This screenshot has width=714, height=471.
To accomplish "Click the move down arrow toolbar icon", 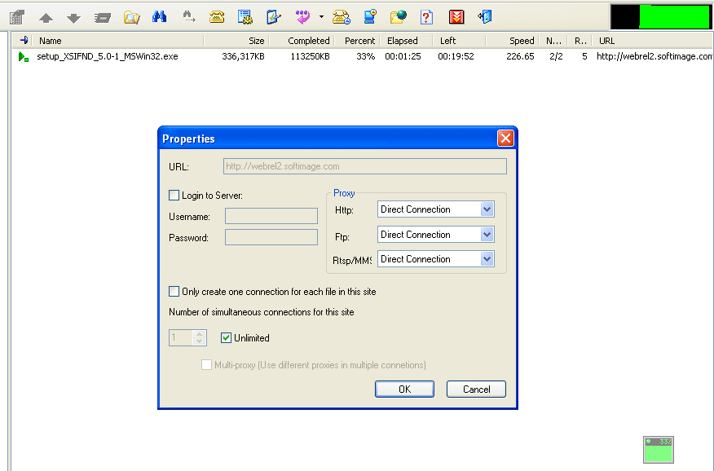I will [x=74, y=17].
